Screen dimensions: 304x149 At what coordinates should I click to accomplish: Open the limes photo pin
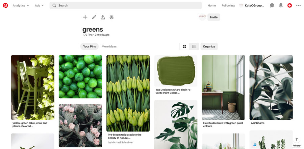(80, 77)
